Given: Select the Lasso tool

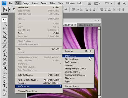Looking at the screenshot, I should [x=4, y=28].
